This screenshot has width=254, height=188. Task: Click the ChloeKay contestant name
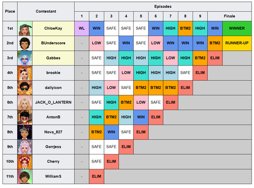click(53, 28)
